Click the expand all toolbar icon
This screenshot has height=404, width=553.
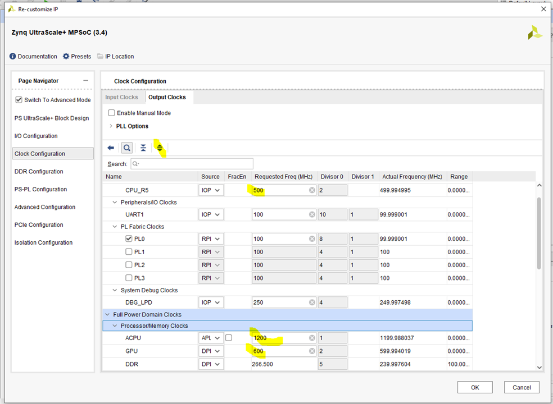(x=160, y=148)
